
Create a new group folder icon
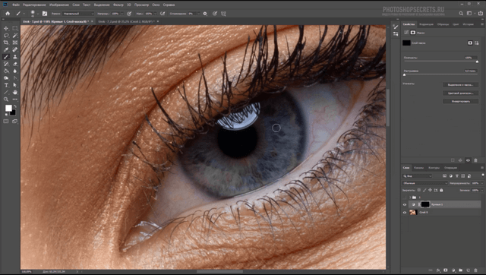461,270
